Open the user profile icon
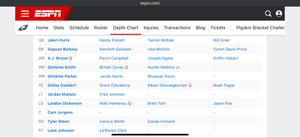 [x=279, y=13]
